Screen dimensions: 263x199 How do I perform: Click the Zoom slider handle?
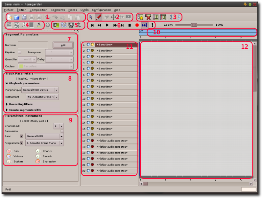coord(194,25)
